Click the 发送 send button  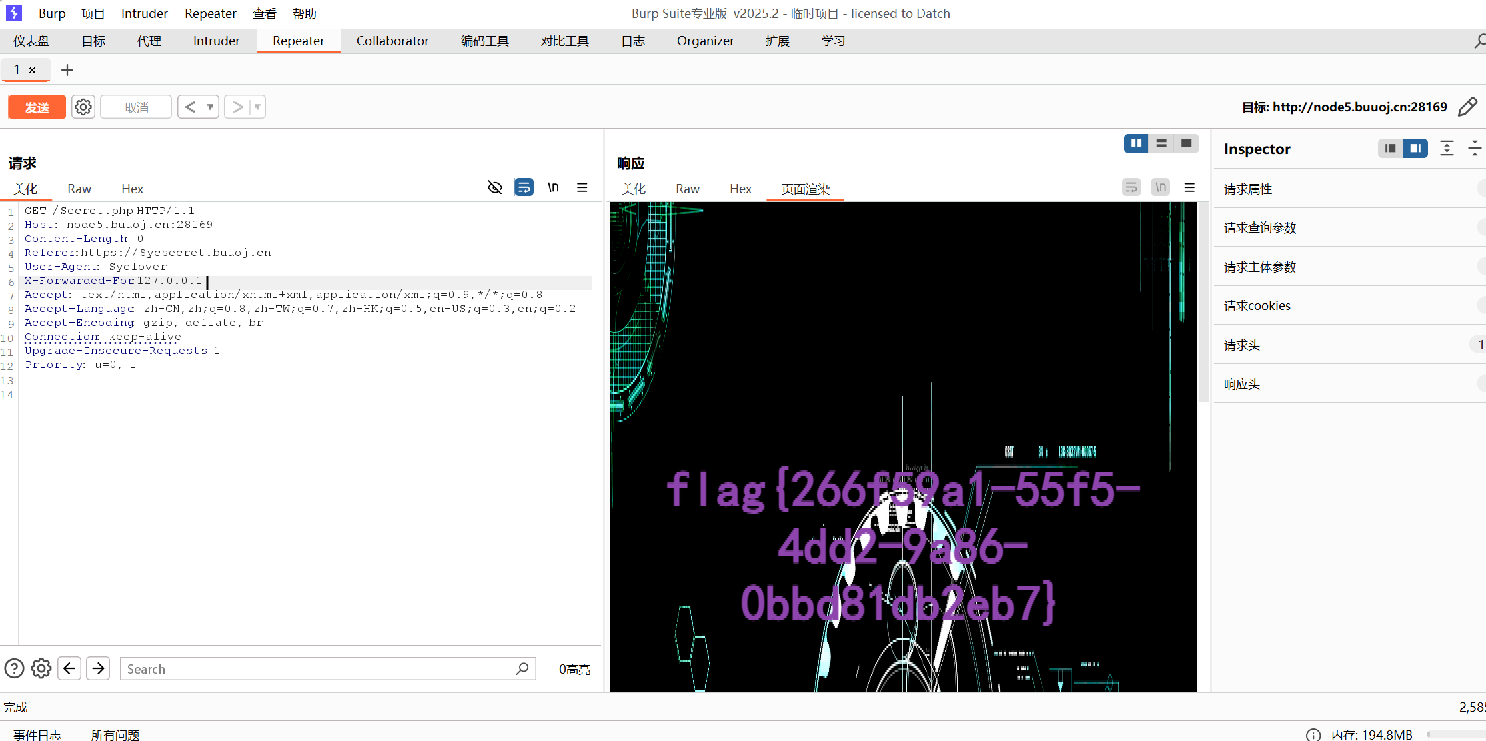tap(37, 107)
